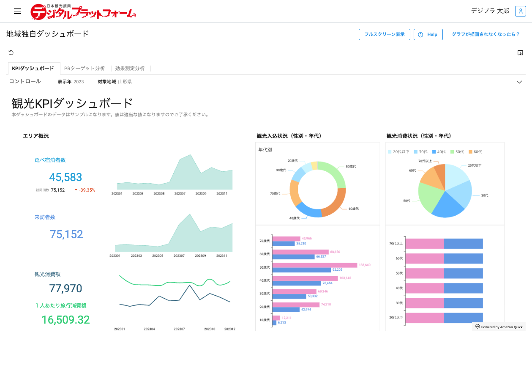Click the undo reset arrow icon
This screenshot has width=532, height=368.
click(11, 52)
